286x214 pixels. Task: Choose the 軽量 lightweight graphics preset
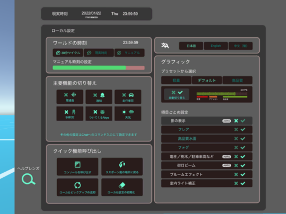(x=176, y=80)
